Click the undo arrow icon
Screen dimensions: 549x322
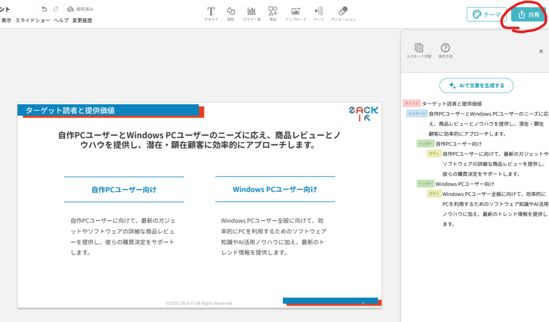coord(44,9)
